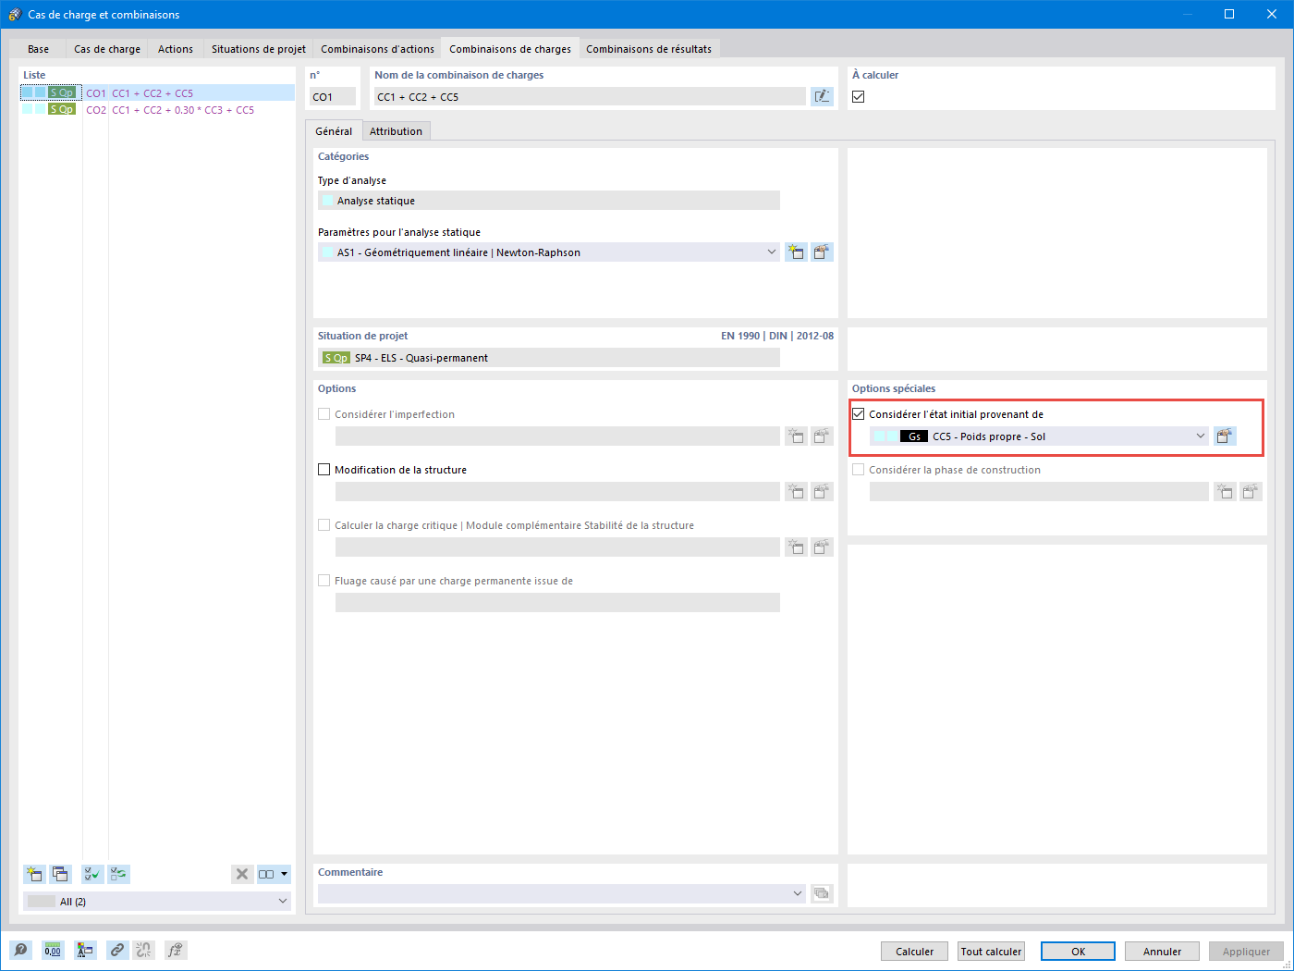Expand the AS1 static analysis parameters dropdown
This screenshot has width=1294, height=971.
pos(772,252)
